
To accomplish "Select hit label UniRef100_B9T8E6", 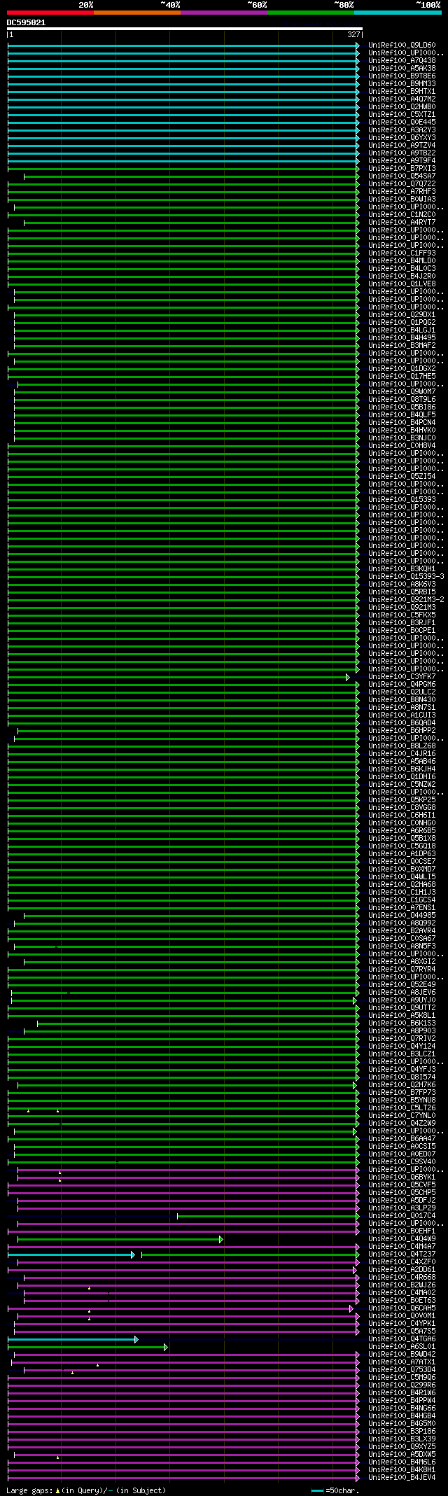I will tap(402, 76).
